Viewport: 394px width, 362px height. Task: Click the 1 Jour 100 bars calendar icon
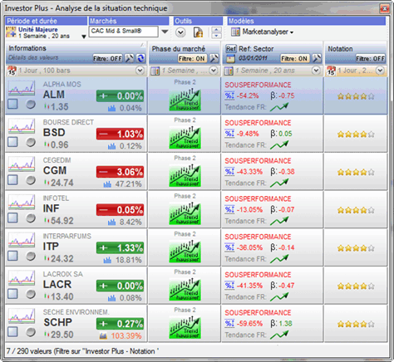click(x=12, y=71)
